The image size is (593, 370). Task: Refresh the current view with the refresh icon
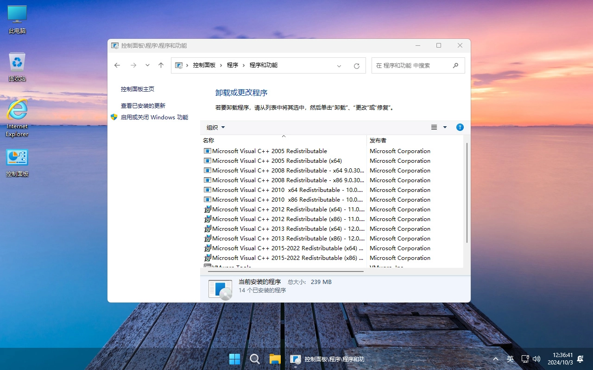(x=356, y=65)
